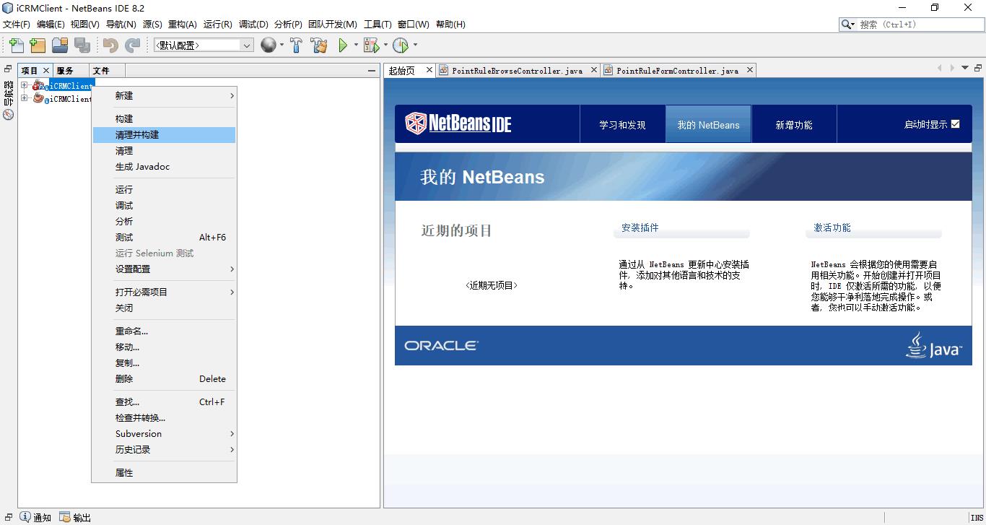Open the editor document list dropdown arrow
986x525 pixels.
click(x=965, y=68)
